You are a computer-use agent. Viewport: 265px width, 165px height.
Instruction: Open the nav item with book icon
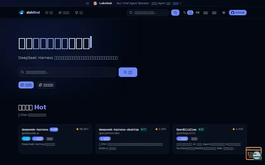click(x=49, y=13)
